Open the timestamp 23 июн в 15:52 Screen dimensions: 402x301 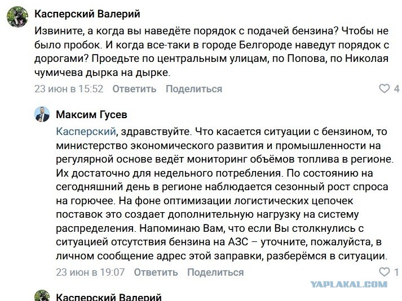(69, 89)
